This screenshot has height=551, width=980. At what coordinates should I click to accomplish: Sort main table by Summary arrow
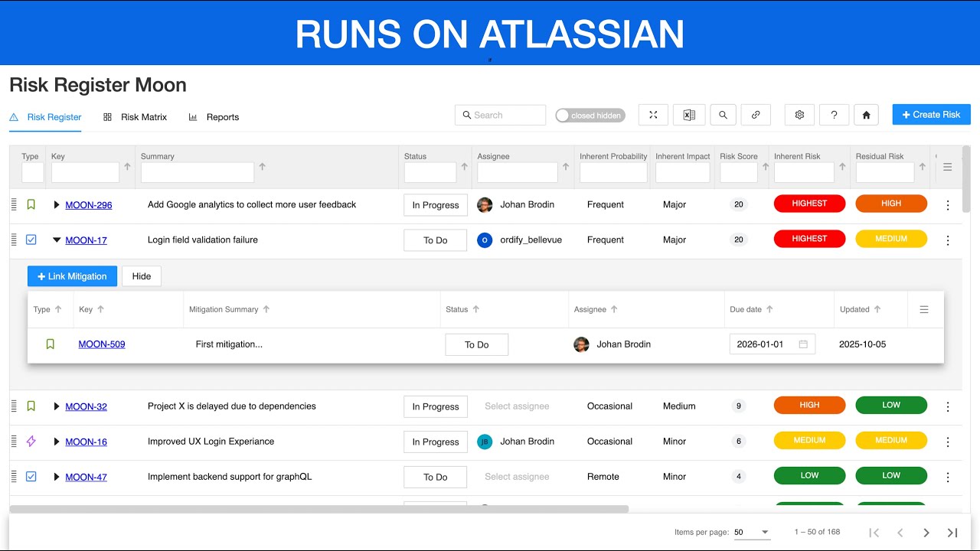click(x=263, y=166)
